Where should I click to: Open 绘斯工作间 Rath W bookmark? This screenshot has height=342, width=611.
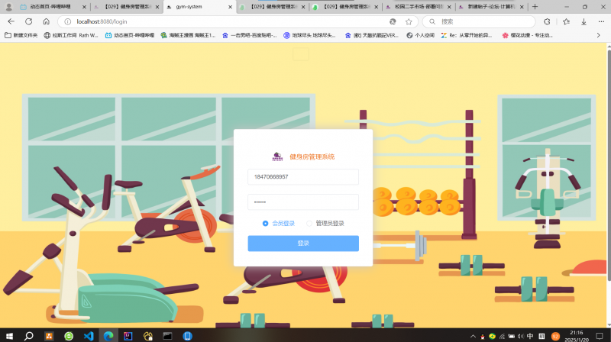[71, 35]
